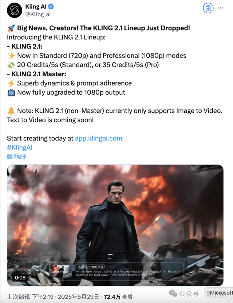Click the circular add-to-collection icon
This screenshot has width=233, height=303.
208,8
